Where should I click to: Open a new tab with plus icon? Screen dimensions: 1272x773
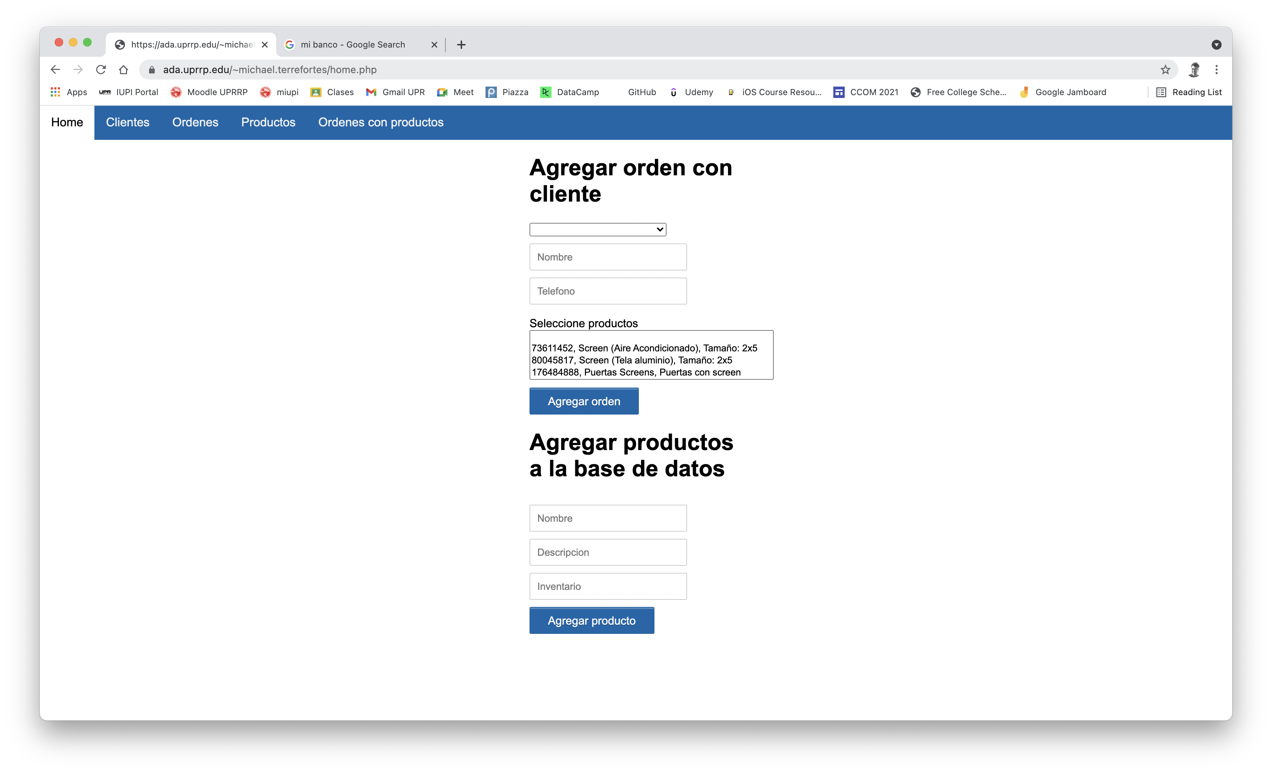(x=461, y=45)
